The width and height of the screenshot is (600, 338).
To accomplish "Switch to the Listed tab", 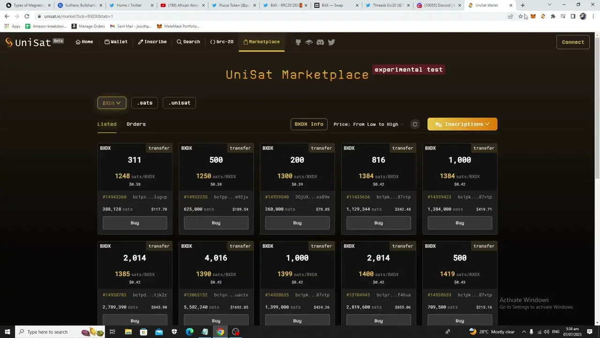I will pos(107,124).
